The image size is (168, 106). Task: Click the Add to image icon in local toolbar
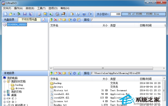click(x=70, y=73)
